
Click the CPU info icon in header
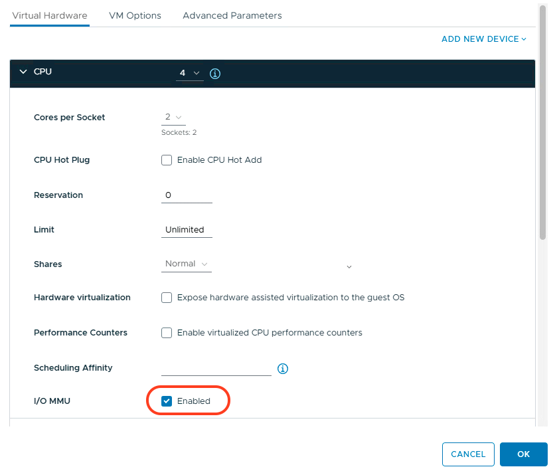[215, 74]
